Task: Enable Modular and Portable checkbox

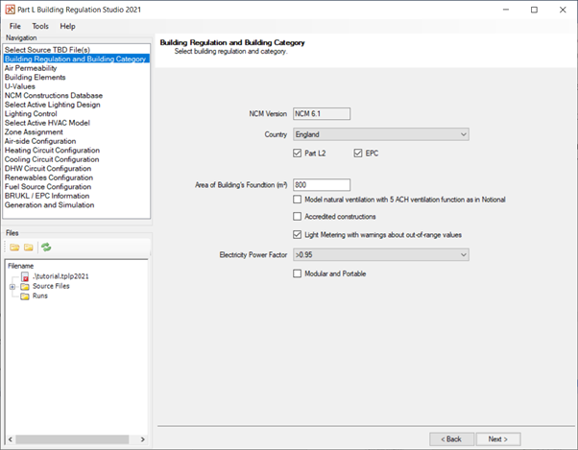Action: (x=297, y=273)
